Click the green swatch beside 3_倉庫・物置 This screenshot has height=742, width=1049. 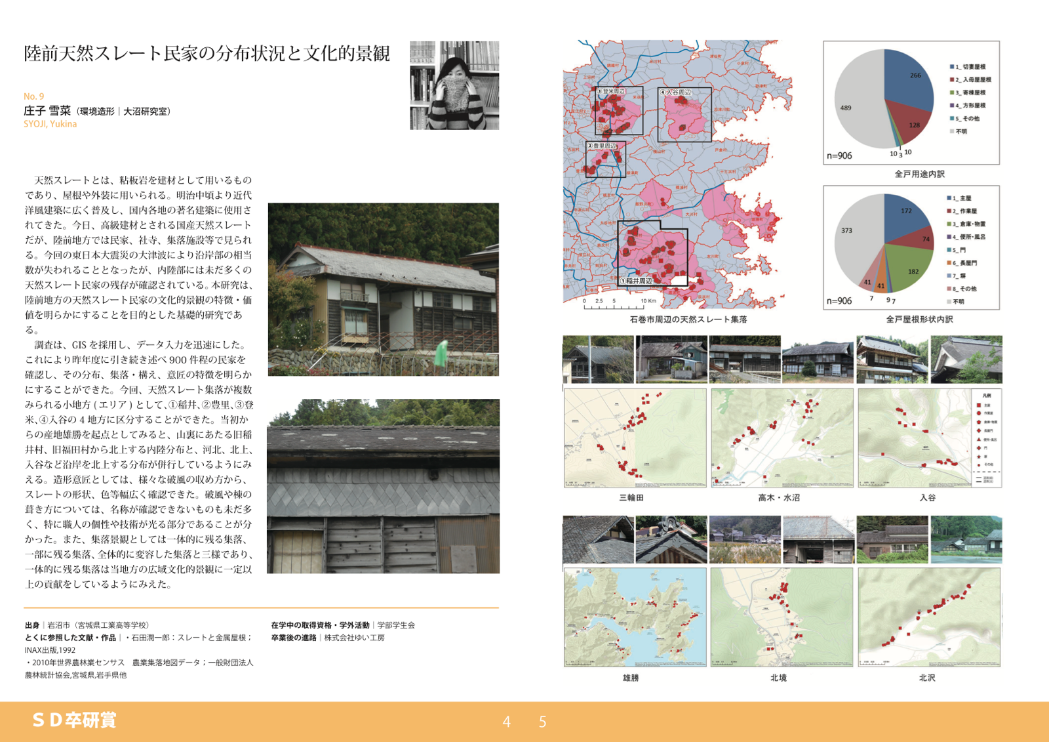[949, 224]
